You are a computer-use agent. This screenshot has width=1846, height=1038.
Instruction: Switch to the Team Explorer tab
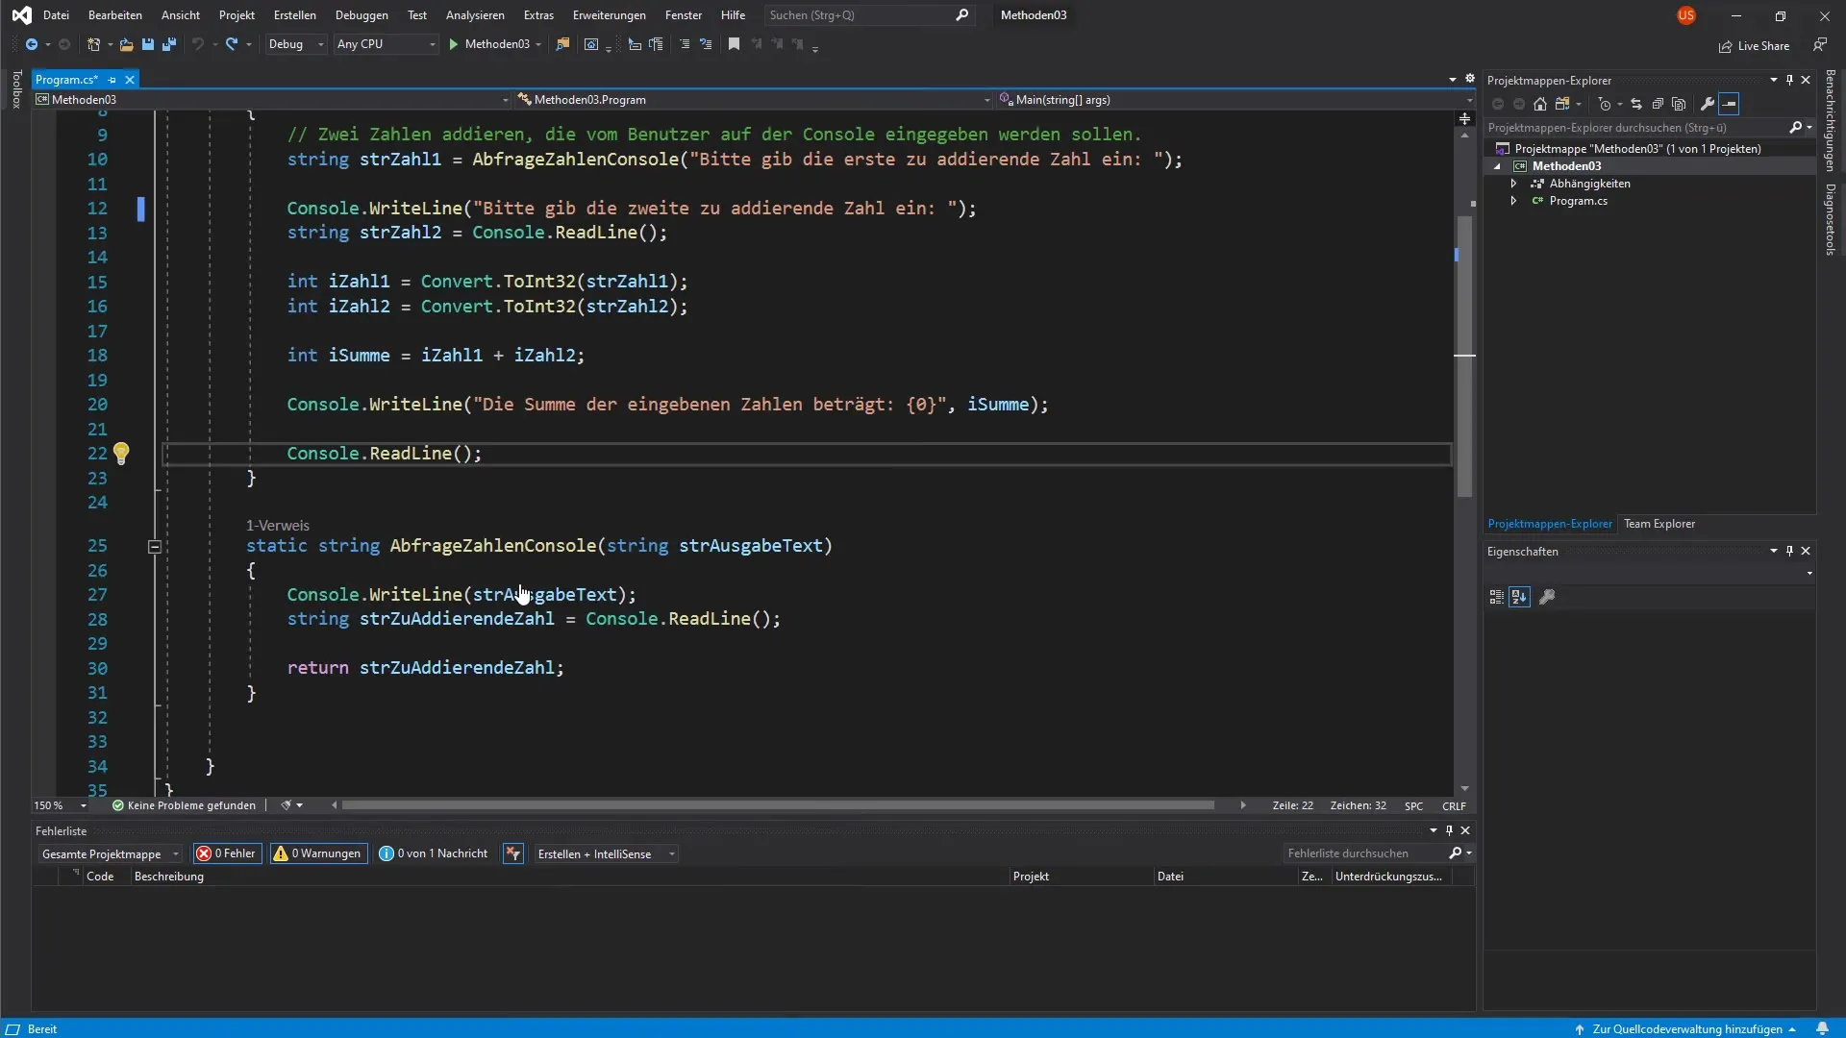pyautogui.click(x=1659, y=524)
